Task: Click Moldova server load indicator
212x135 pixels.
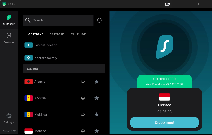Action: click(83, 115)
